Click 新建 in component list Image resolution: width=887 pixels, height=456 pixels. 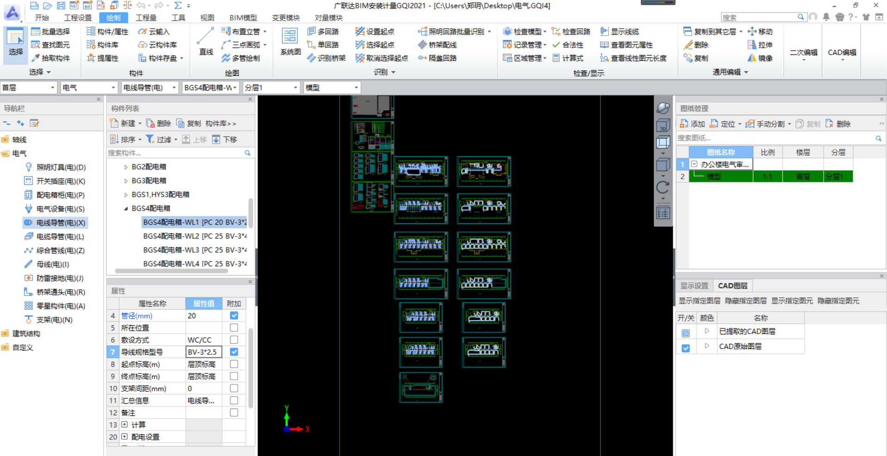point(126,123)
